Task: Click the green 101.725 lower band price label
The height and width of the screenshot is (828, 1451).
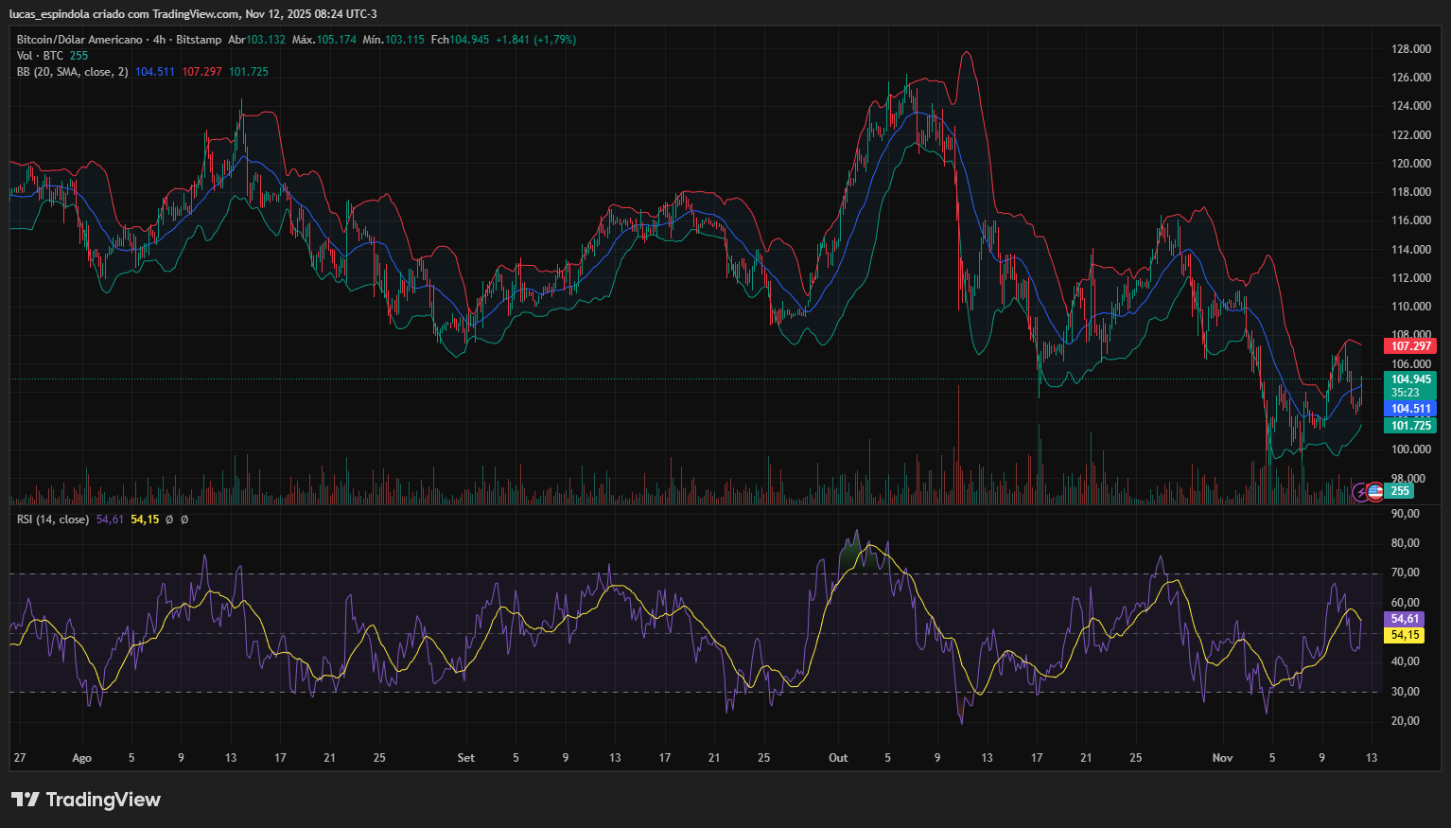Action: coord(1410,426)
